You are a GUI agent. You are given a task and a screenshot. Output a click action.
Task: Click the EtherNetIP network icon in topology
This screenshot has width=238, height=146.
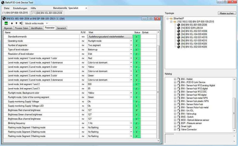pos(171,18)
